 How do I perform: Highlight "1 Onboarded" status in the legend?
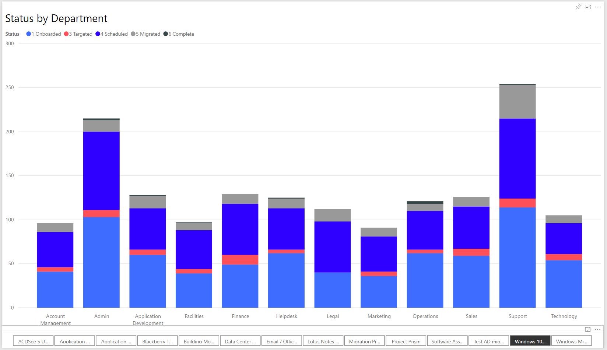point(43,34)
